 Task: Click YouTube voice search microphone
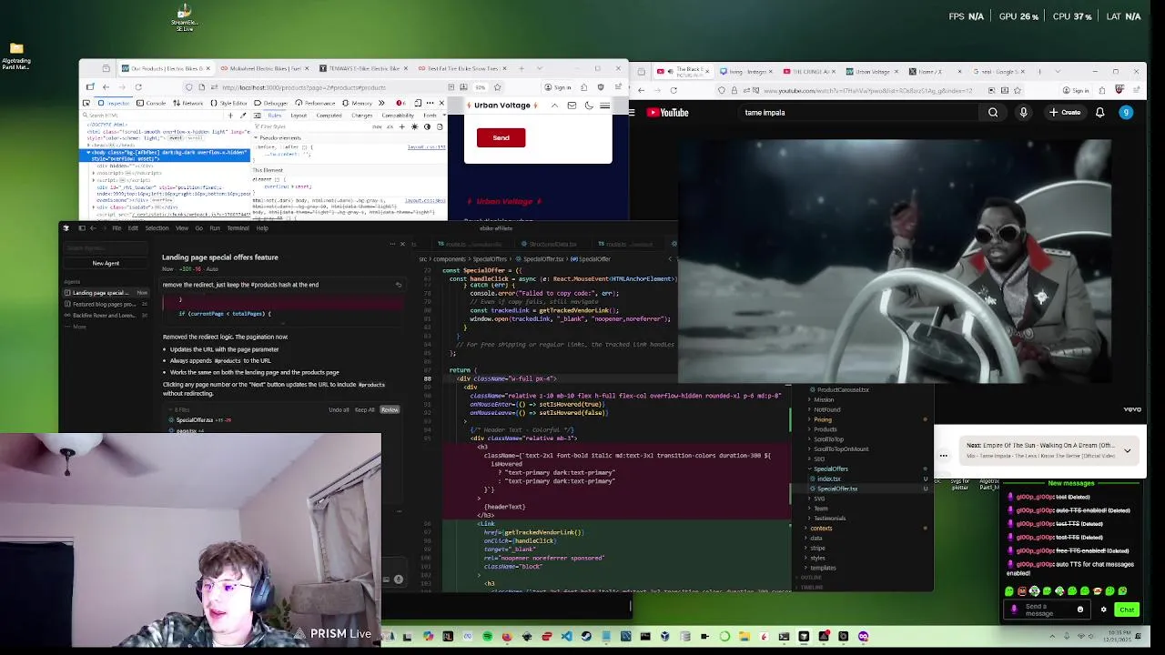coord(1023,113)
